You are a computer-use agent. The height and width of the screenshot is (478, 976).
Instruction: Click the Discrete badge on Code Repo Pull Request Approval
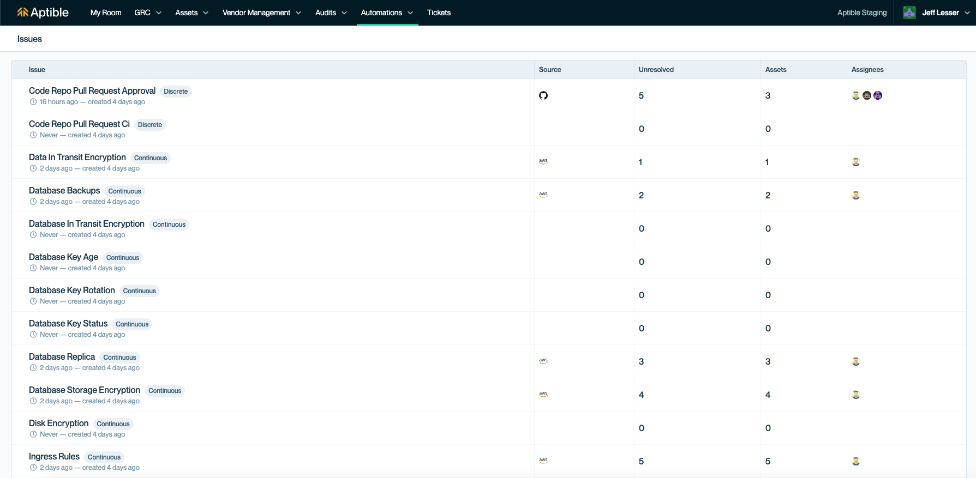pos(176,92)
